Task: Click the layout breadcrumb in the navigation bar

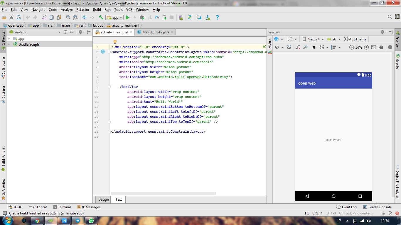Action: click(x=96, y=25)
